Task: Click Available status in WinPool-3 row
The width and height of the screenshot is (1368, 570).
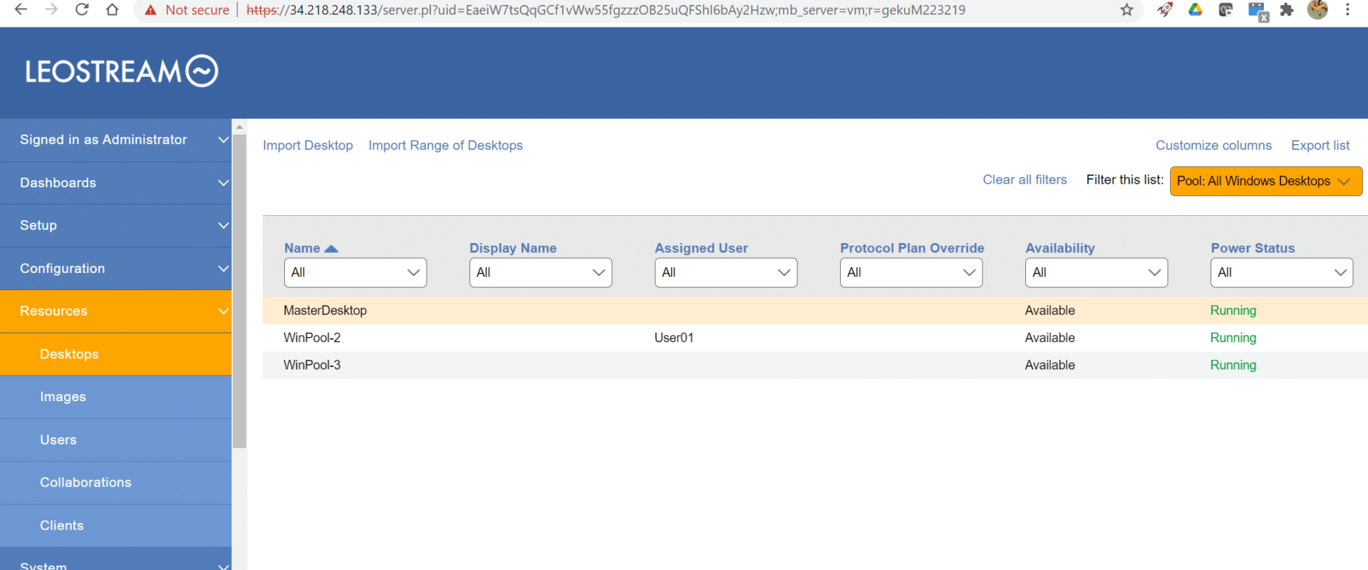Action: click(1050, 365)
